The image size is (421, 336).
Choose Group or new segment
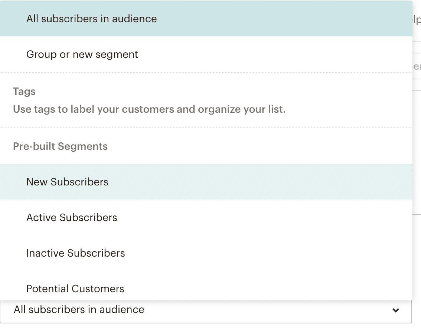(x=206, y=55)
